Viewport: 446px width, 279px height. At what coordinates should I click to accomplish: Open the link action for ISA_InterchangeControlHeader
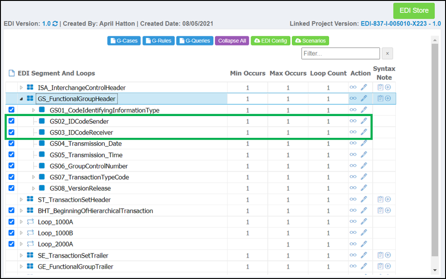click(x=353, y=87)
